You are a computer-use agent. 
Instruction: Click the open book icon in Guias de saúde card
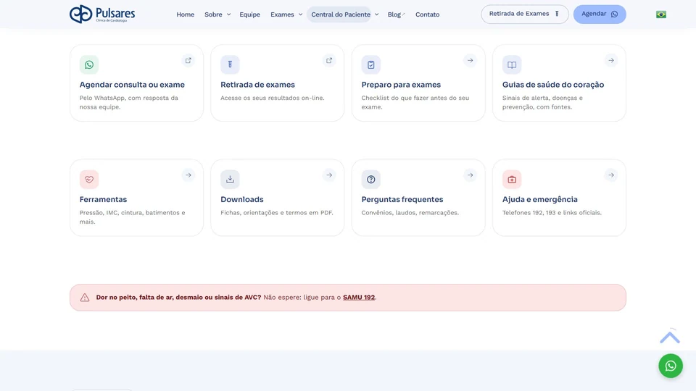point(512,64)
